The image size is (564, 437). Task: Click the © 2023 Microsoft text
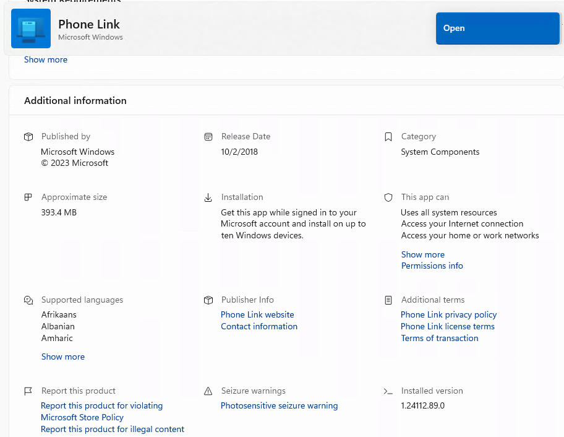click(74, 163)
